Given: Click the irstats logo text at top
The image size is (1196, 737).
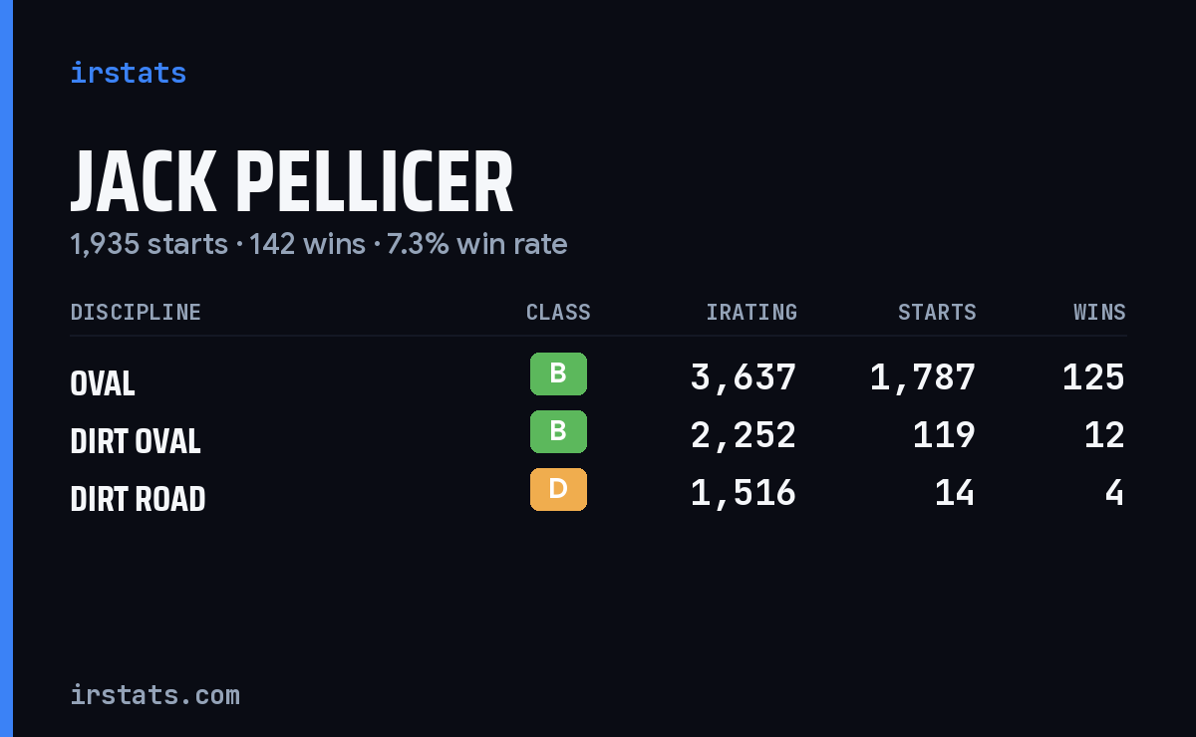Looking at the screenshot, I should coord(128,73).
